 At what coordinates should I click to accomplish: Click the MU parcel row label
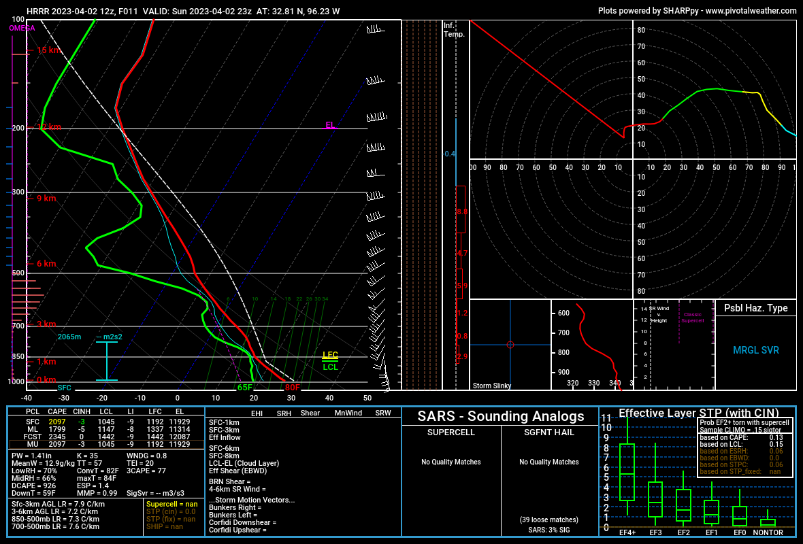click(33, 444)
